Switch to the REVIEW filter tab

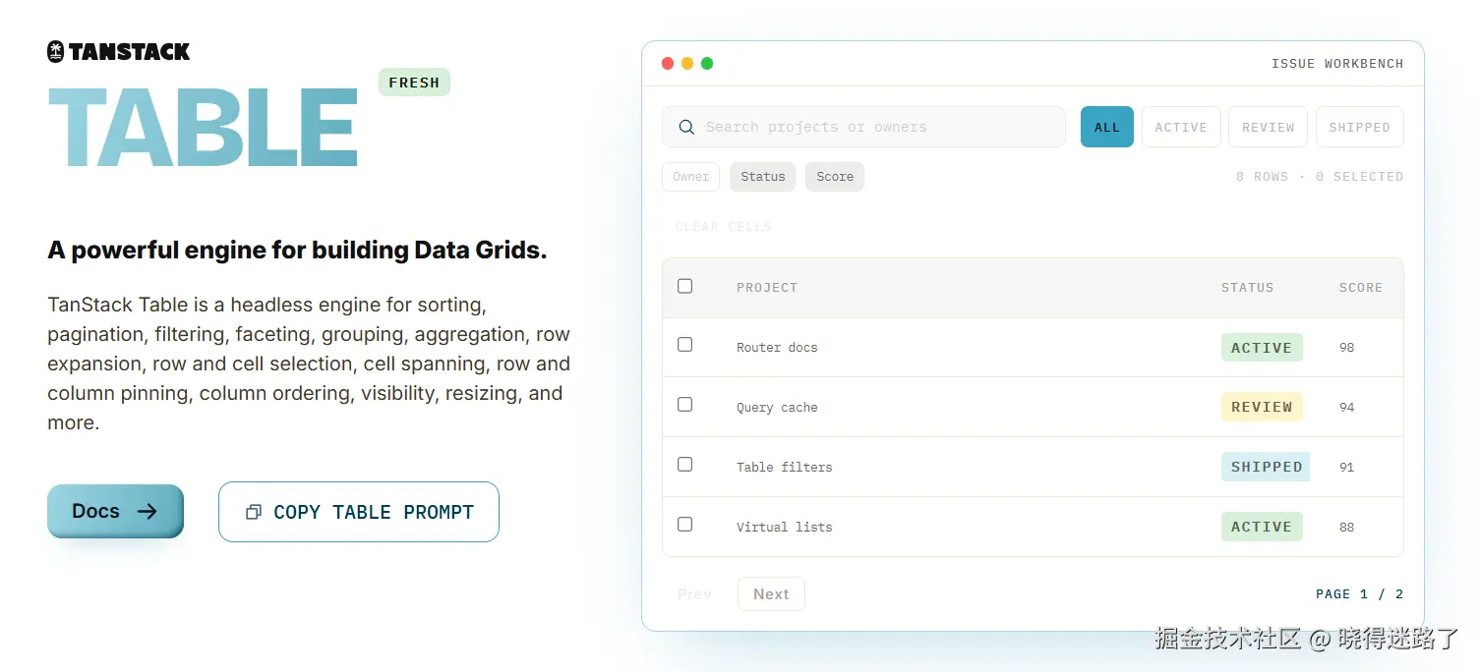coord(1269,127)
